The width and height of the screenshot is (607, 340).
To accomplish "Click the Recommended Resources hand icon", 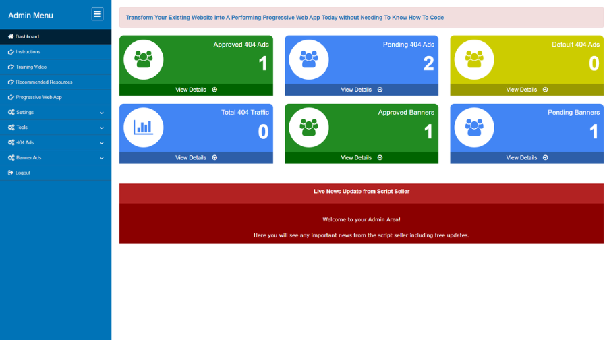I will (x=11, y=82).
